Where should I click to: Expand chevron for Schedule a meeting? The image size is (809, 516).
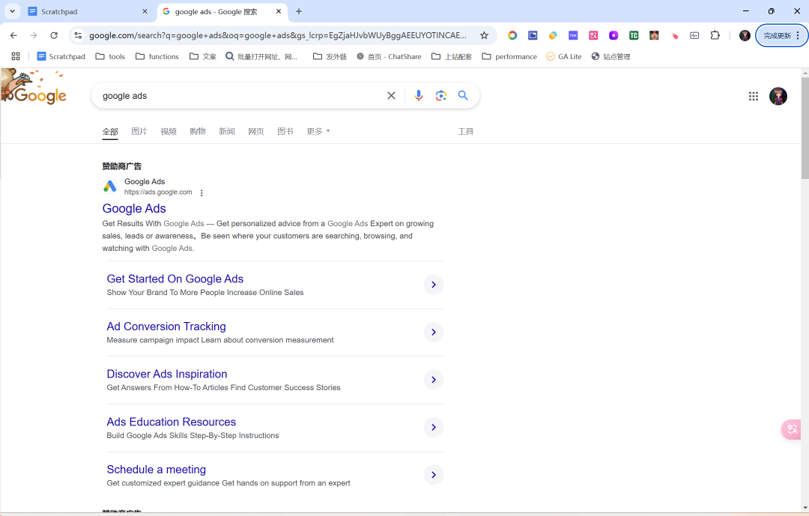[434, 474]
